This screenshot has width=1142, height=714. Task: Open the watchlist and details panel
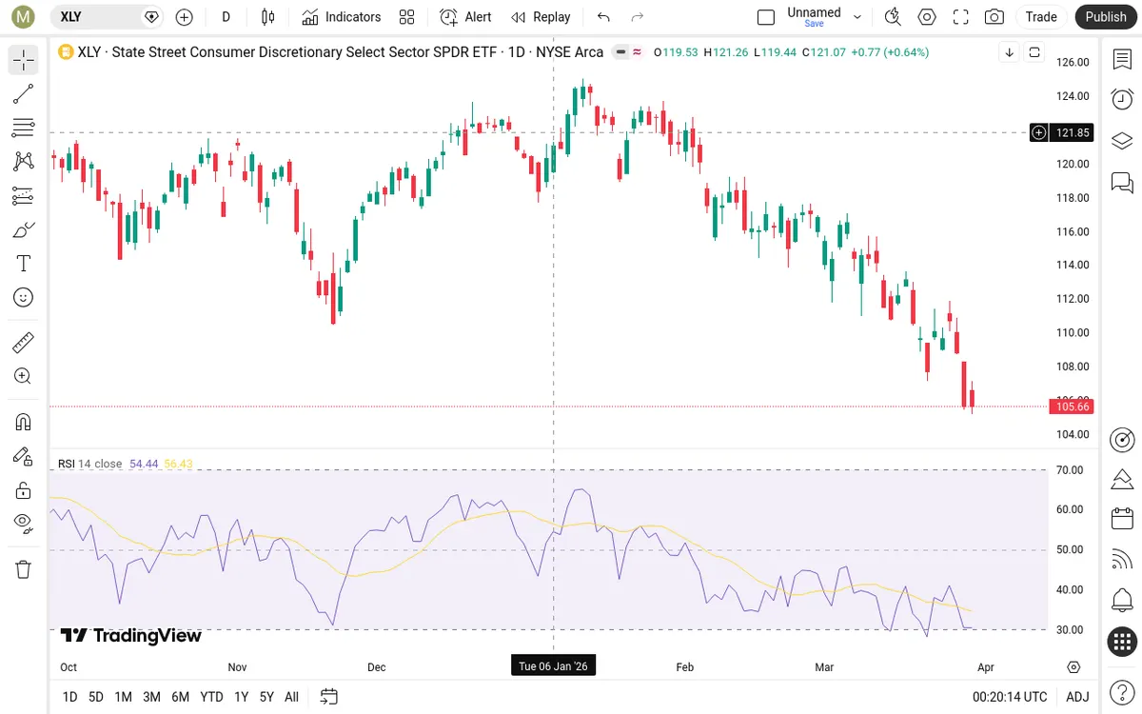tap(1123, 59)
